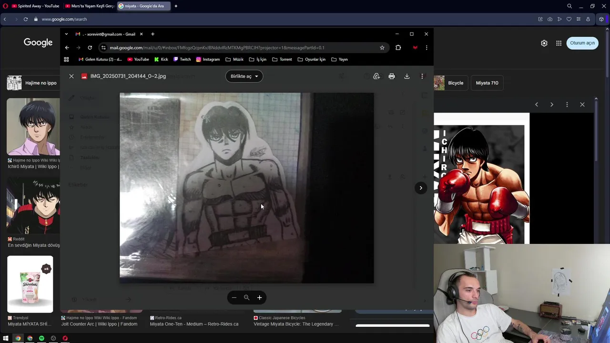The width and height of the screenshot is (610, 343).
Task: Click Opera snapshot camera icon
Action: (x=550, y=19)
